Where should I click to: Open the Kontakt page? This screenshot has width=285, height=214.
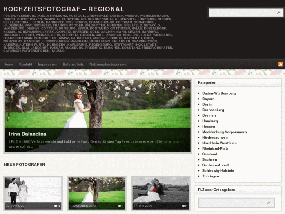pyautogui.click(x=25, y=64)
